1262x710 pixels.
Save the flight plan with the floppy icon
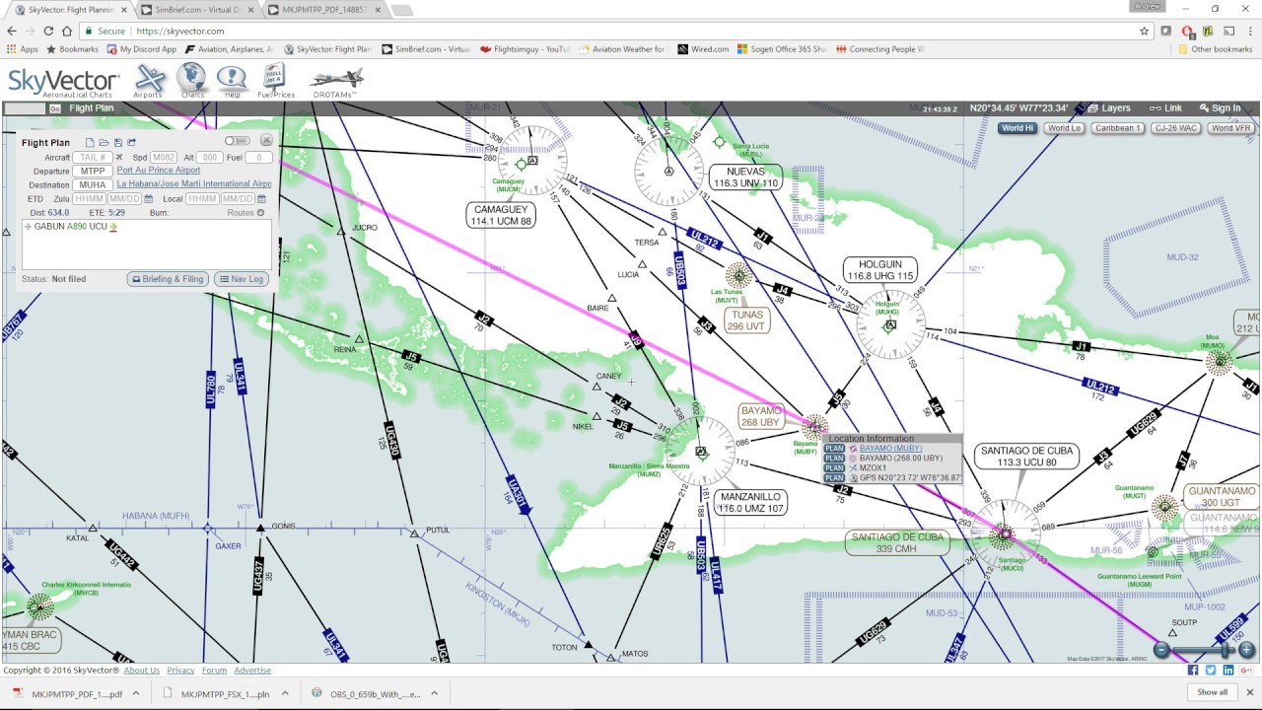click(x=117, y=143)
